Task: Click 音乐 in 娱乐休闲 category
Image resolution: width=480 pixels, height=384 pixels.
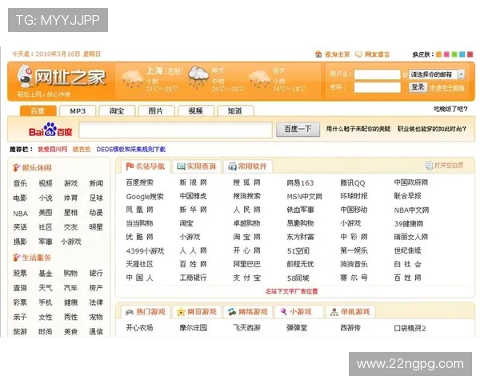Action: click(x=20, y=183)
